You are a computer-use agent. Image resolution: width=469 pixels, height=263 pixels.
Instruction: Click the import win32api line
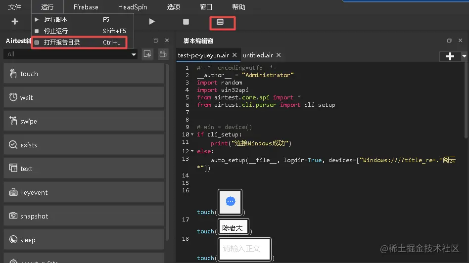[223, 90]
